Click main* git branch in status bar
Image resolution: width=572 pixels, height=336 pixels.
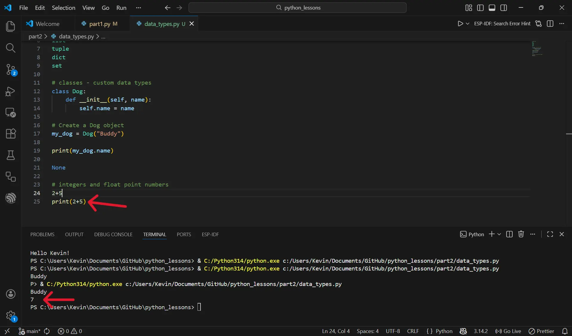29,331
